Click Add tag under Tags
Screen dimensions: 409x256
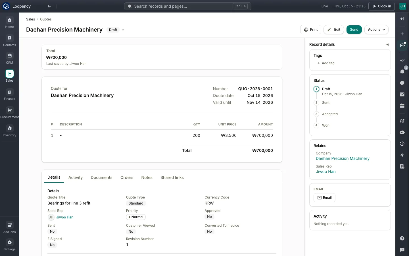pyautogui.click(x=326, y=63)
